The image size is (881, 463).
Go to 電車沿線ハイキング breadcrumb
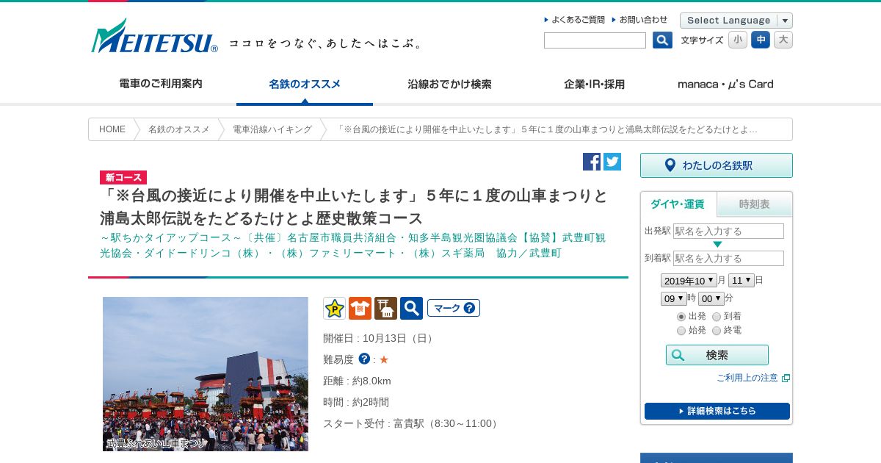[272, 129]
